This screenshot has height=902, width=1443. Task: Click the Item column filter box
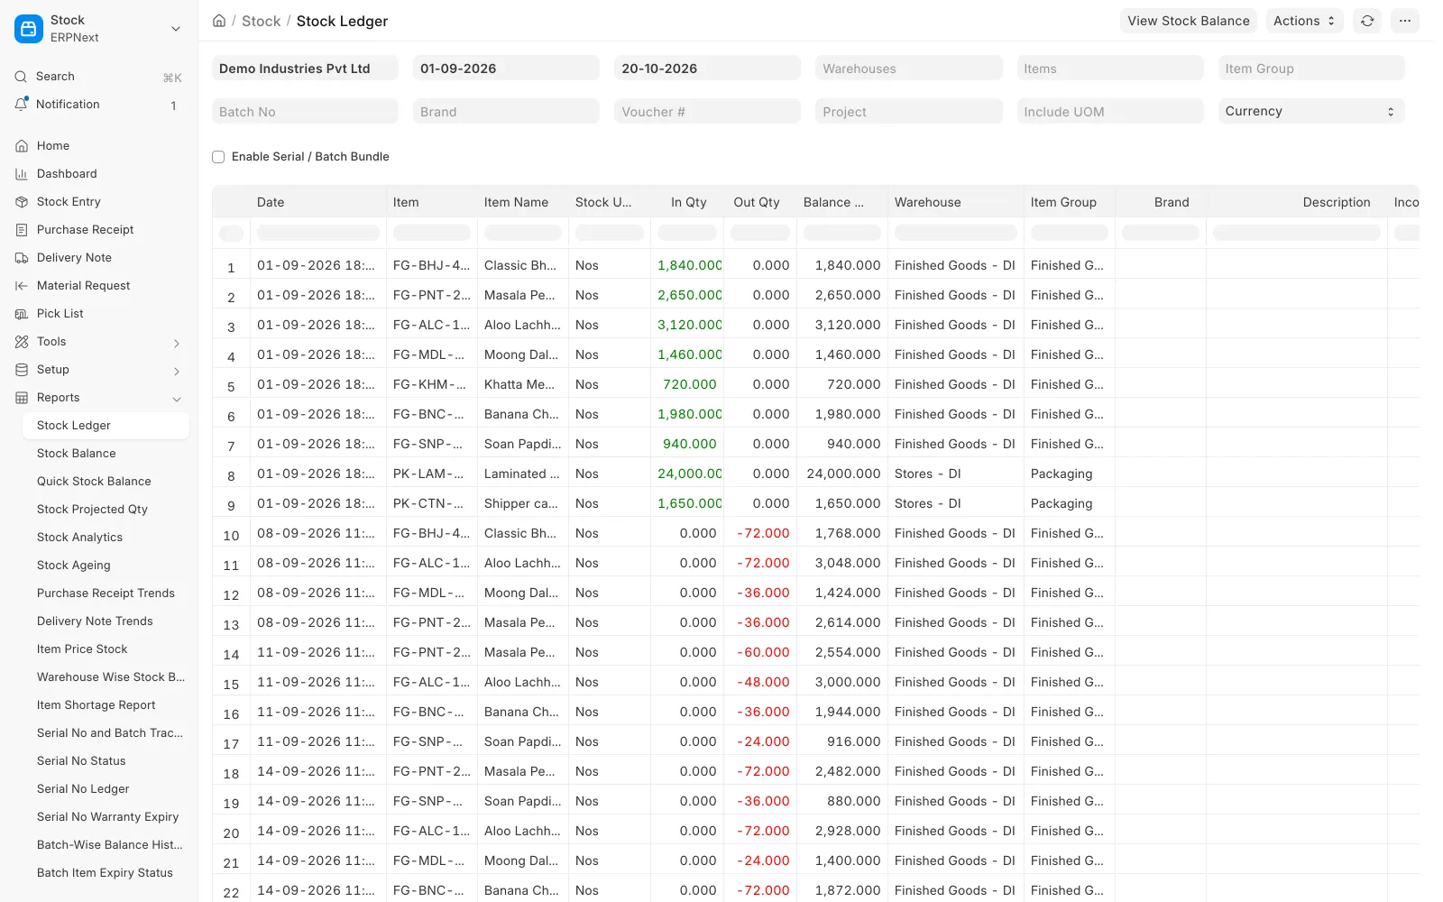pos(431,233)
